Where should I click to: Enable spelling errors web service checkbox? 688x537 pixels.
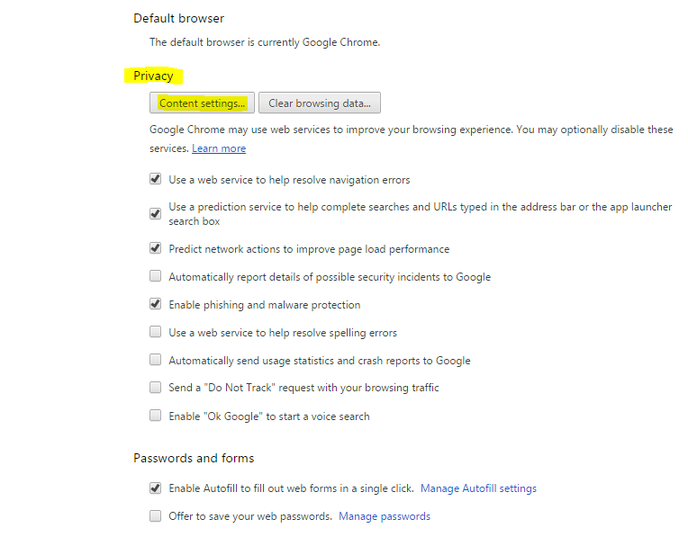pyautogui.click(x=156, y=333)
